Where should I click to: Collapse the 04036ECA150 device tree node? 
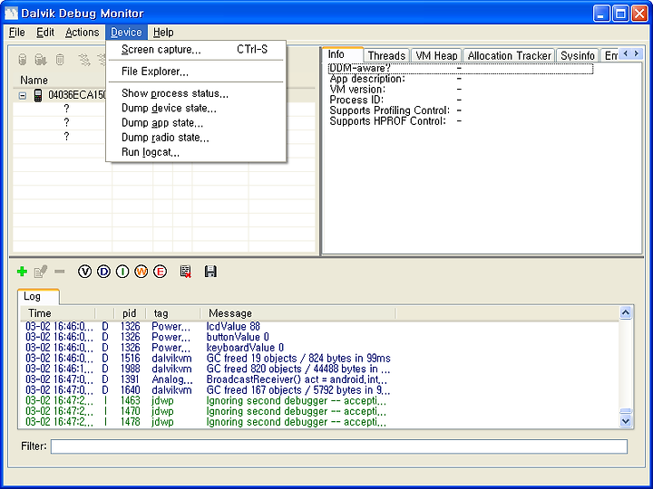(x=23, y=96)
